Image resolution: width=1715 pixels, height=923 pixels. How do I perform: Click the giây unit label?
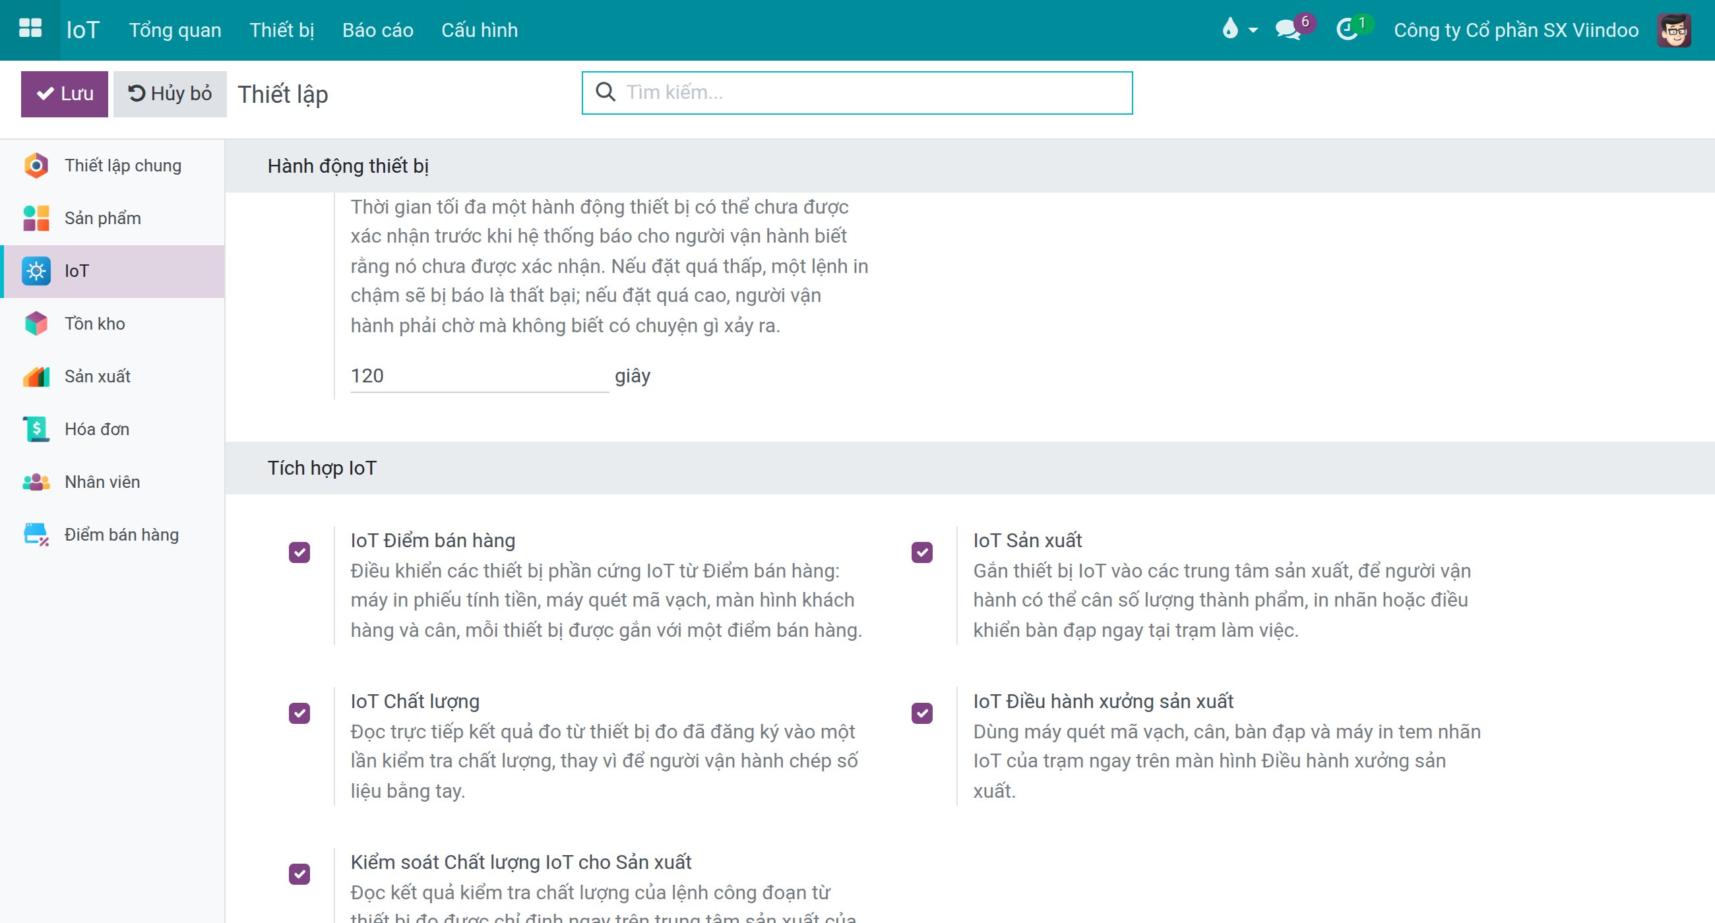tap(633, 376)
